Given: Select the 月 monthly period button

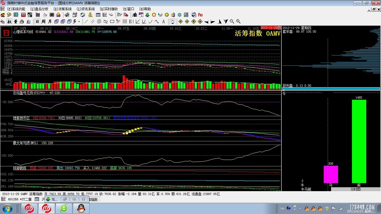Looking at the screenshot, I should [x=50, y=21].
